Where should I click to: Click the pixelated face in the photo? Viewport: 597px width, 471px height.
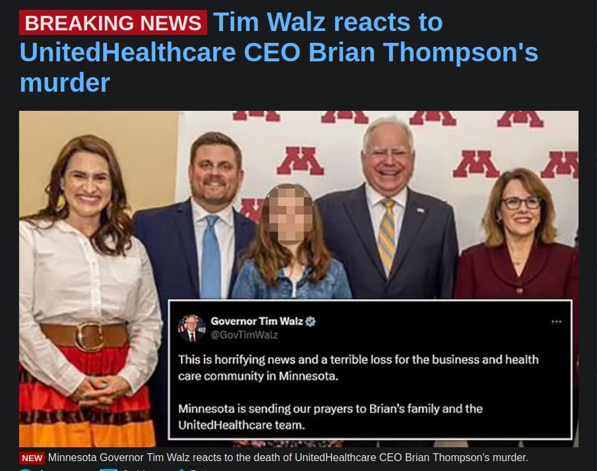coord(288,214)
